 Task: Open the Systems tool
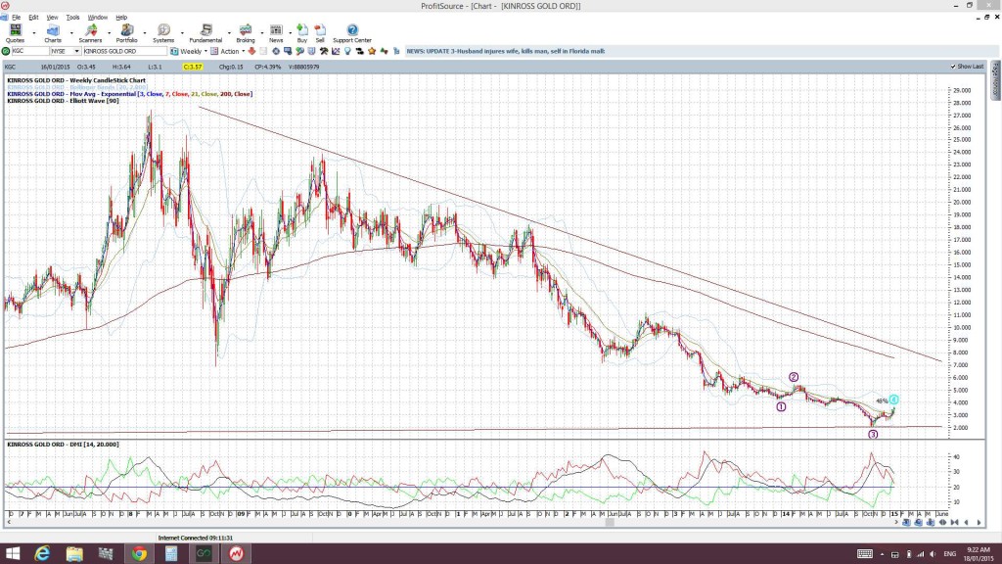click(x=163, y=33)
